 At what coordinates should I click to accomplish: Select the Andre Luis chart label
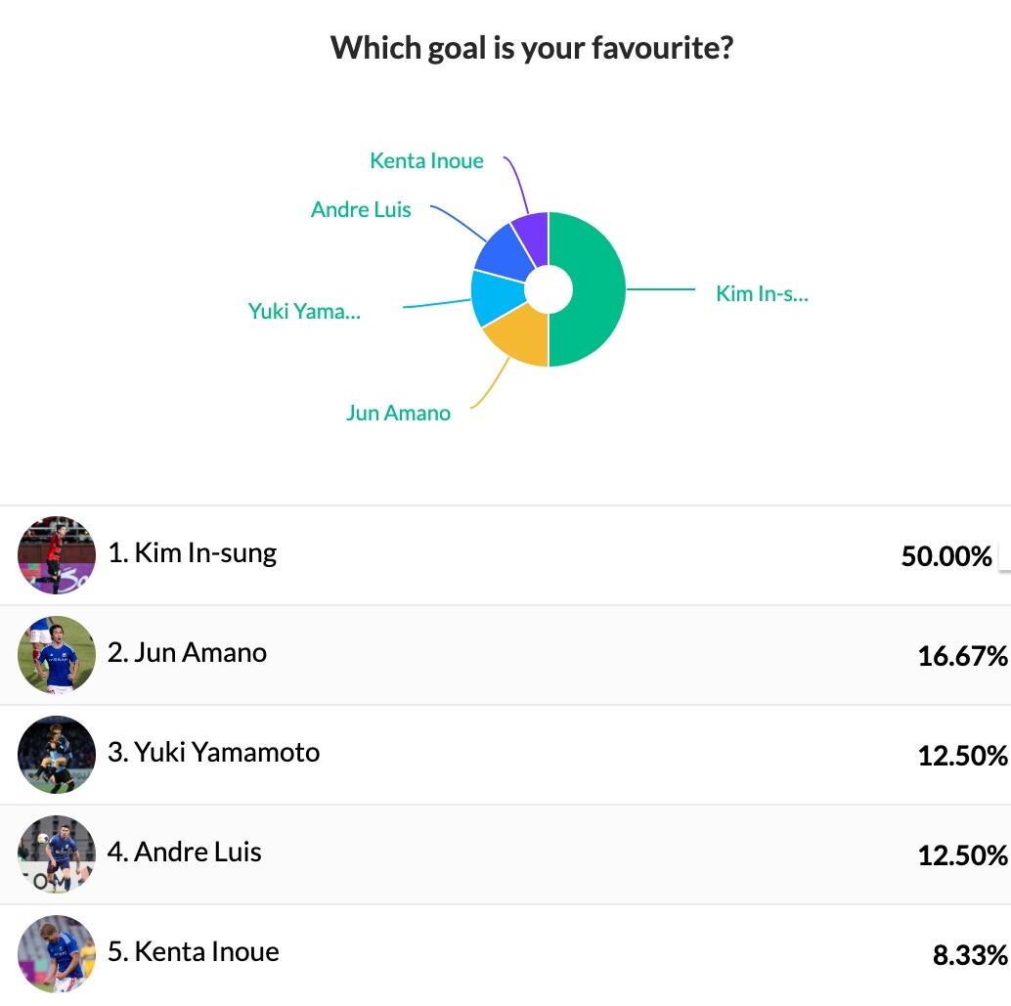(361, 209)
